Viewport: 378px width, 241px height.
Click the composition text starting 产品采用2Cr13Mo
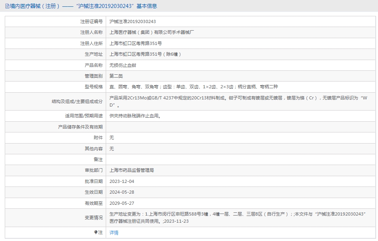pos(238,101)
